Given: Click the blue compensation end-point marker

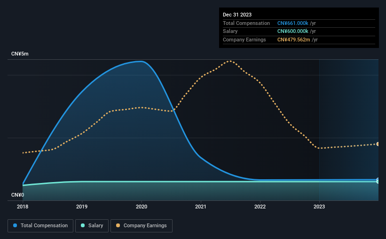Looking at the screenshot, I should [378, 179].
